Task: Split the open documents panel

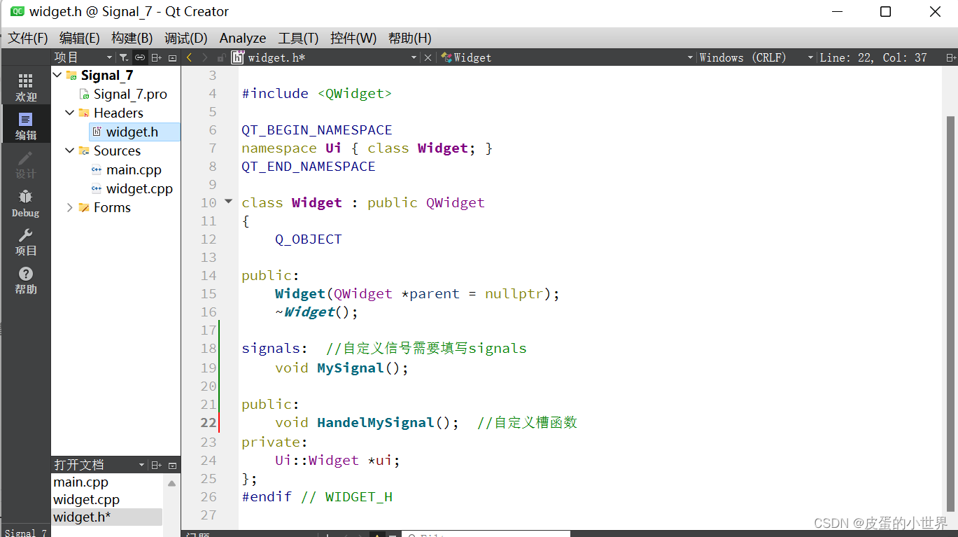Action: pos(157,465)
